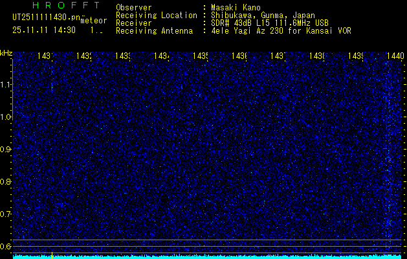Click the "Receiving Antenna" field label
Image resolution: width=407 pixels, height=259 pixels.
tap(154, 31)
